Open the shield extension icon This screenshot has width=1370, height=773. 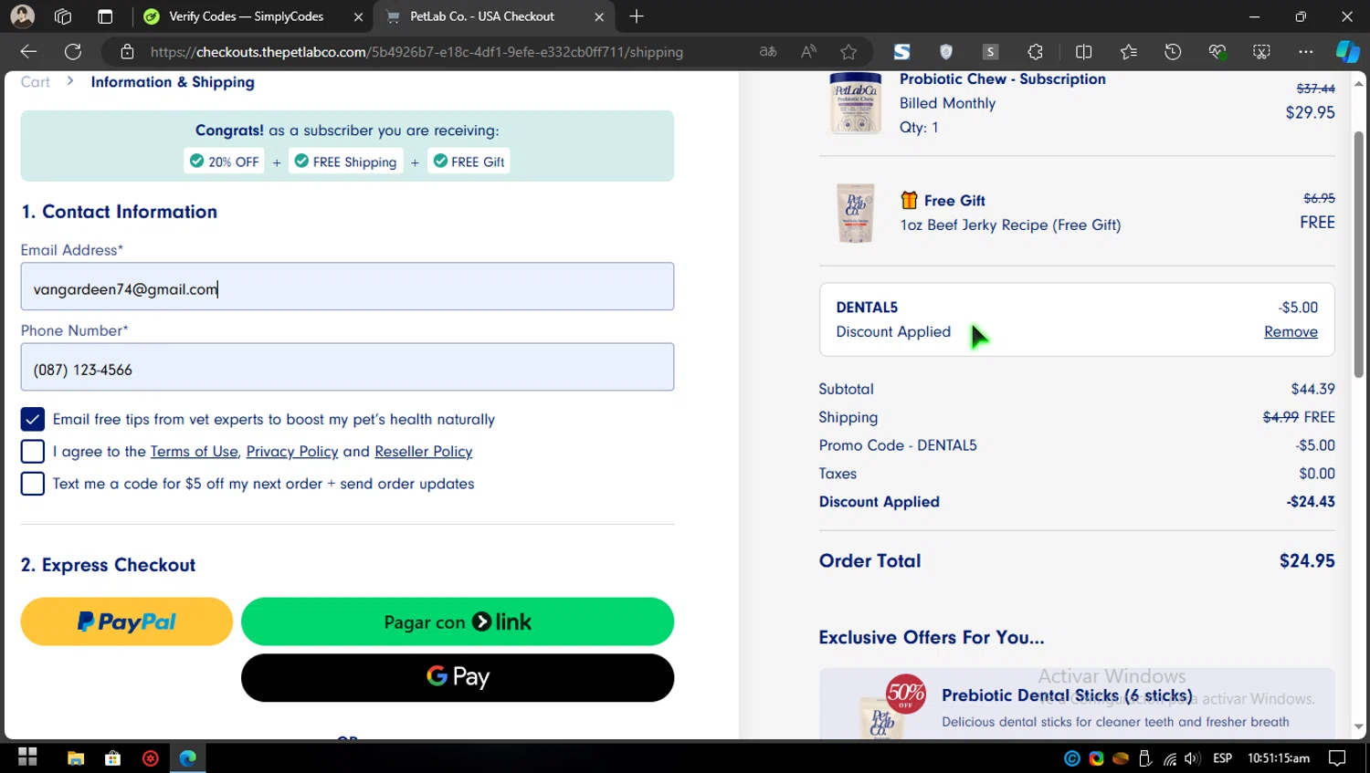point(946,52)
